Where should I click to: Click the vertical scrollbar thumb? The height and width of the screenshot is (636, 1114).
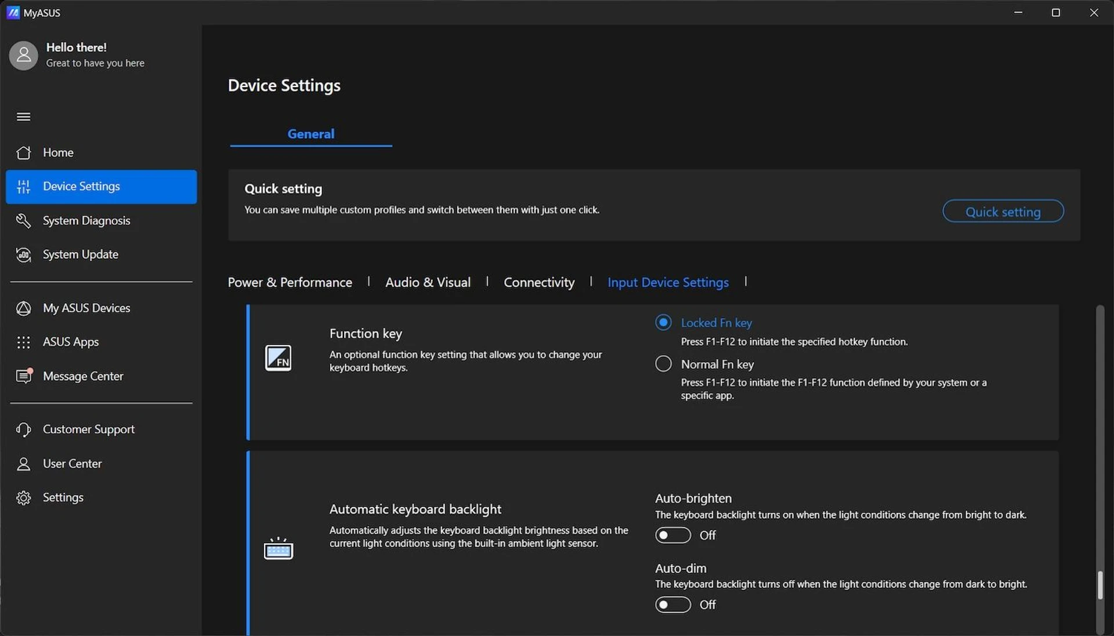click(1099, 586)
